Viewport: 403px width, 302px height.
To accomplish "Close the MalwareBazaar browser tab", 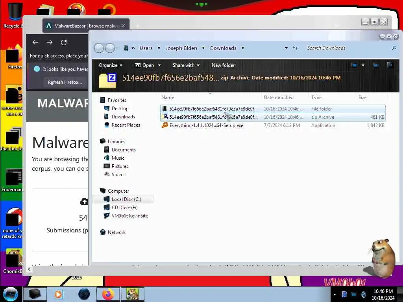I will (123, 26).
